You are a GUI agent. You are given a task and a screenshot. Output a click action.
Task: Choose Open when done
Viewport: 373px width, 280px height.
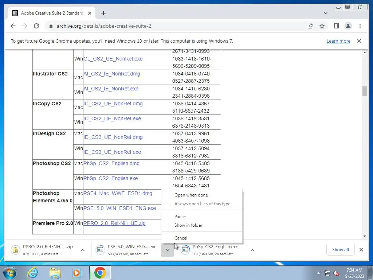[202, 195]
